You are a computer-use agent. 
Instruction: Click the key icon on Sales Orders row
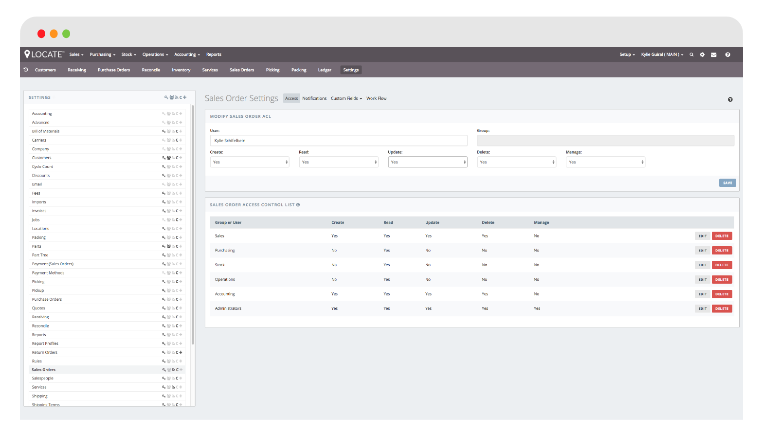pos(164,370)
